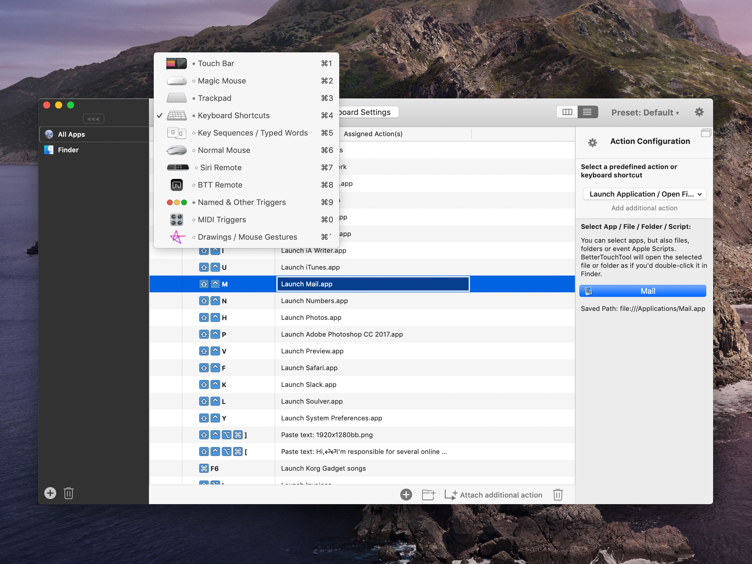The image size is (752, 564).
Task: Open Launch Application / Open Fi... dropdown
Action: (x=644, y=194)
